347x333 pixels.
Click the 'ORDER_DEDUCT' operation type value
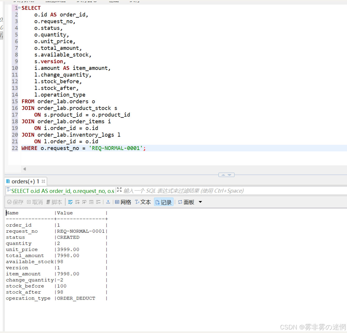pyautogui.click(x=76, y=298)
